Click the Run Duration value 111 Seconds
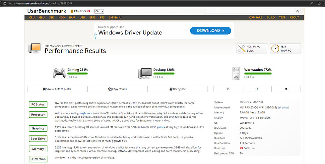The width and height of the screenshot is (325, 164). 247,143
